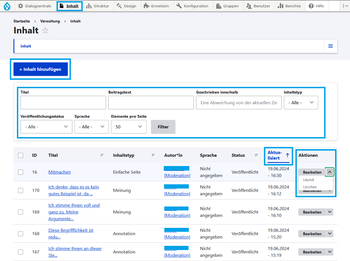
Task: Collapse actions dropdown for Mitmachen row
Action: coord(330,172)
